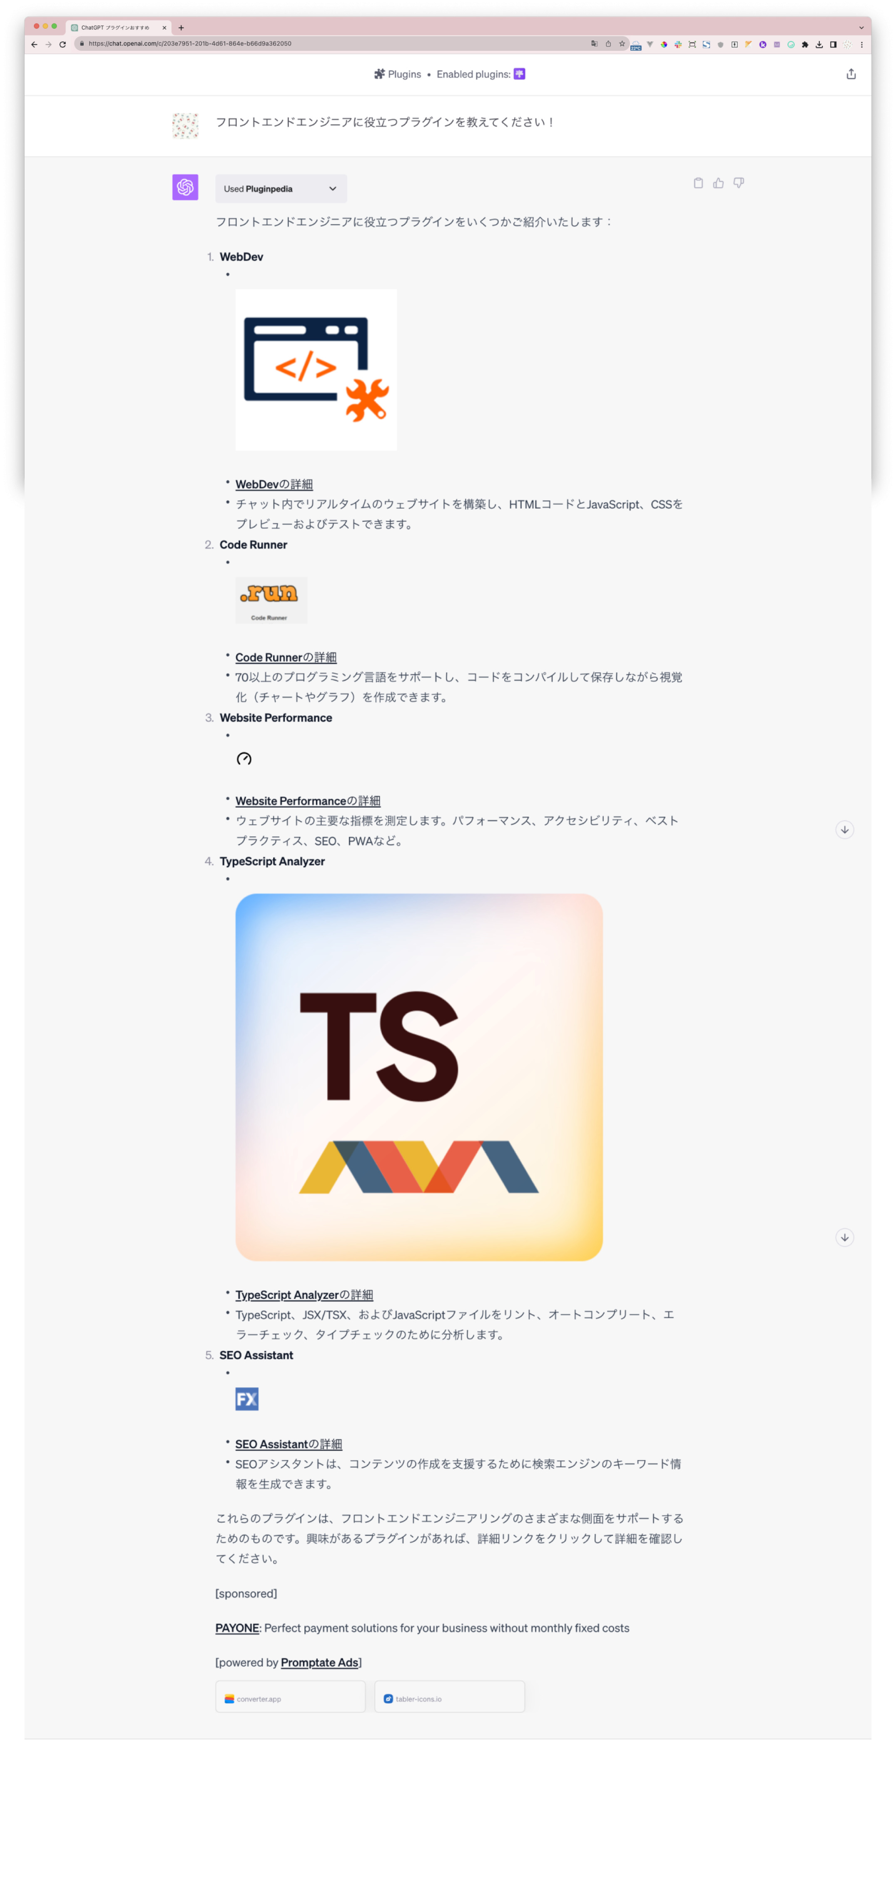Open a new browser tab

(182, 27)
